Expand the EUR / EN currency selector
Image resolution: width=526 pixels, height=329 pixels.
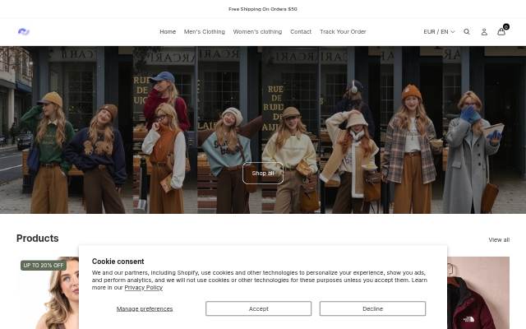pyautogui.click(x=439, y=31)
